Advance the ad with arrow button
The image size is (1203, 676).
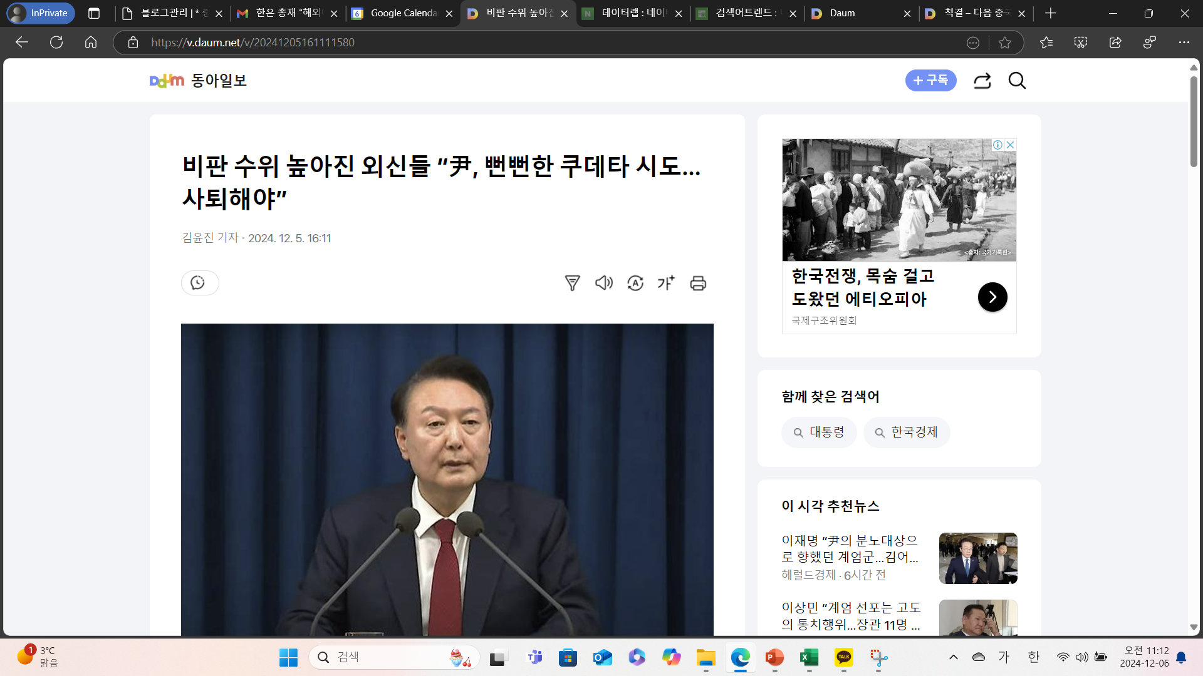click(992, 297)
